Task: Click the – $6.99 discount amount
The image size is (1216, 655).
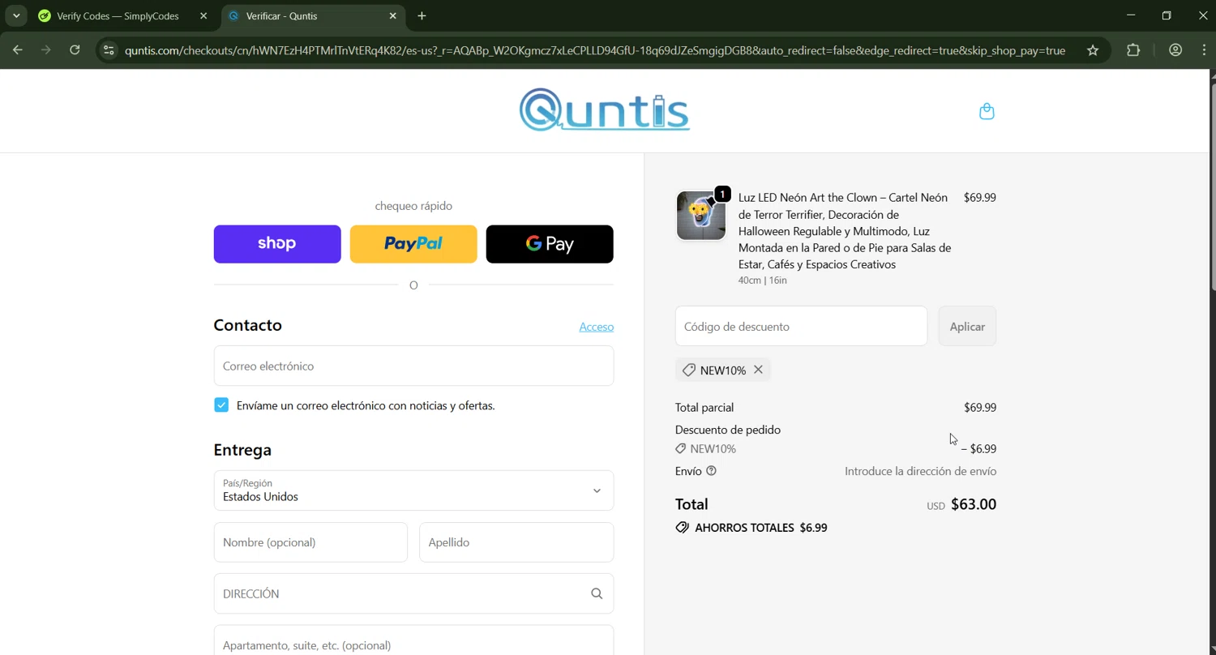Action: (x=978, y=449)
